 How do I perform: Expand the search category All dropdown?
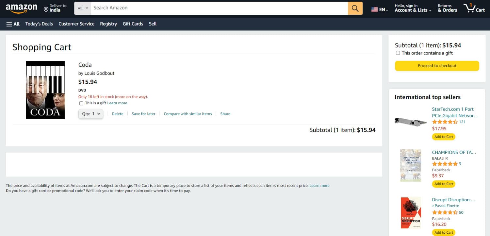83,8
